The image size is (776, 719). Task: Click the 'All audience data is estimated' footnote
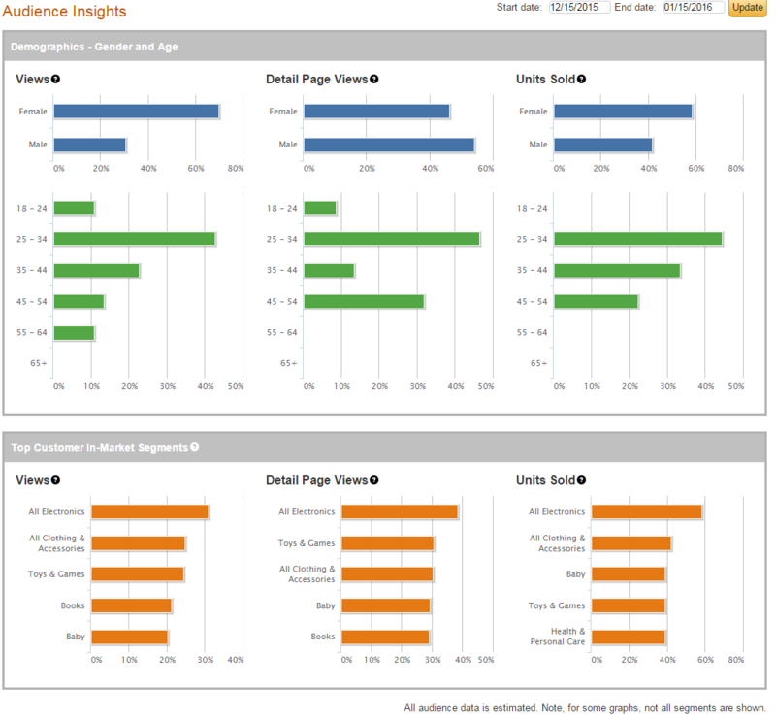pos(585,708)
